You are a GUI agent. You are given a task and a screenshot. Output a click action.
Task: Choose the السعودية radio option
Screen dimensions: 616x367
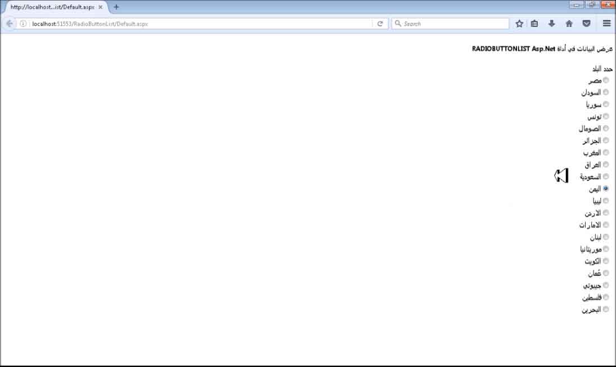pos(606,176)
